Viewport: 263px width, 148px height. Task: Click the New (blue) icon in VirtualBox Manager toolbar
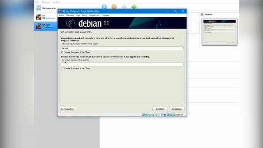(104, 7)
